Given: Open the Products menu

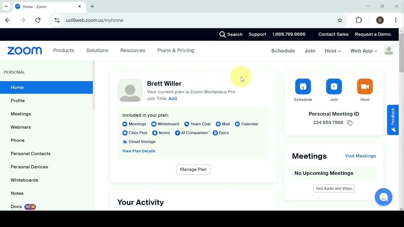Looking at the screenshot, I should click(x=64, y=50).
